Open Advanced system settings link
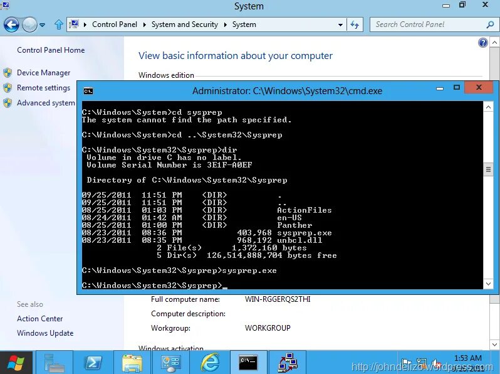Viewport: 500px width, 374px height. click(x=46, y=103)
